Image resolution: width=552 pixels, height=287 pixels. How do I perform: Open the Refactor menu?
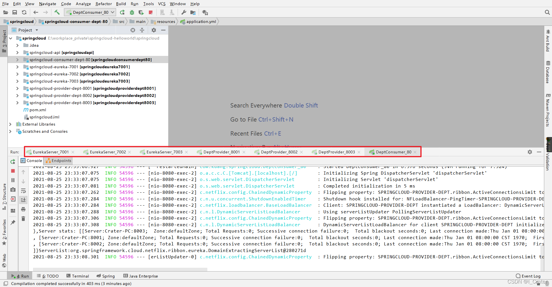click(x=103, y=4)
